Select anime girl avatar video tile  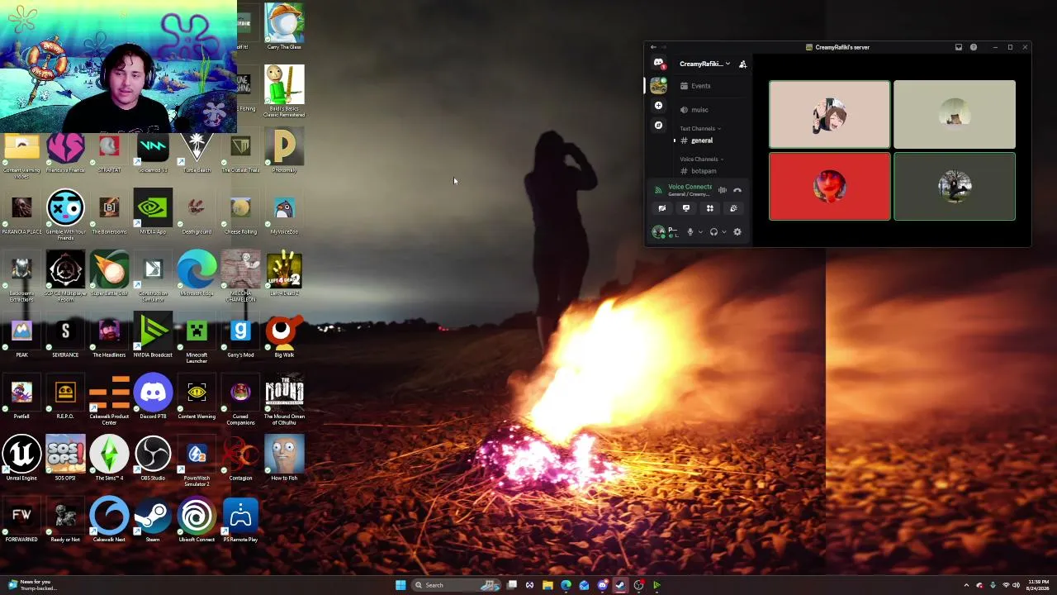[x=830, y=114]
